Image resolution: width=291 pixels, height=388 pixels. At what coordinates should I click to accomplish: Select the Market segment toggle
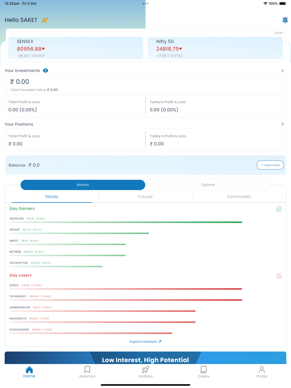[x=83, y=185]
